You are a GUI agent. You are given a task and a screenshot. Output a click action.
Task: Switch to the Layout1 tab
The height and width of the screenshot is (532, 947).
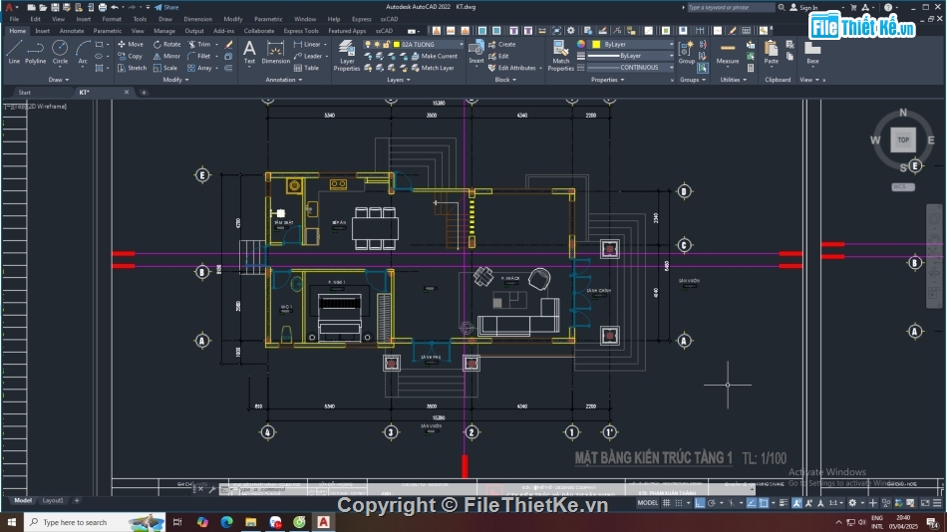[53, 500]
